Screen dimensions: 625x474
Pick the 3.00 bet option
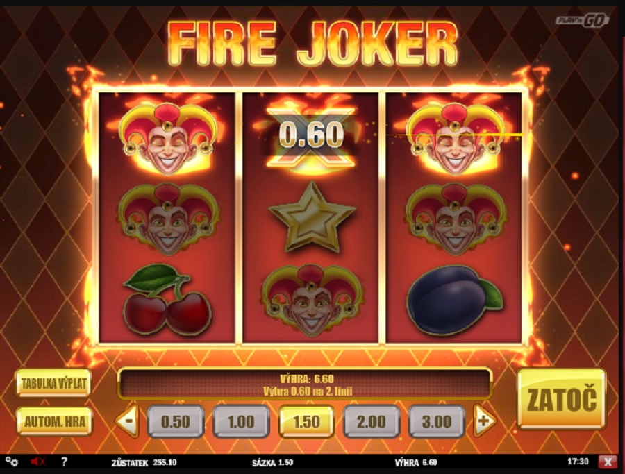pyautogui.click(x=437, y=421)
